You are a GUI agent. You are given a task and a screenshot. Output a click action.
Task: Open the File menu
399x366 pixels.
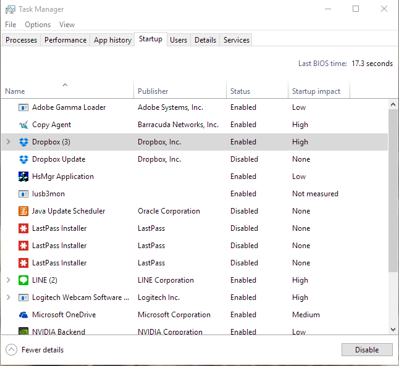point(10,25)
